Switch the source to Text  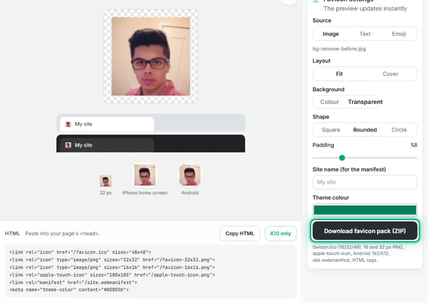click(x=365, y=34)
